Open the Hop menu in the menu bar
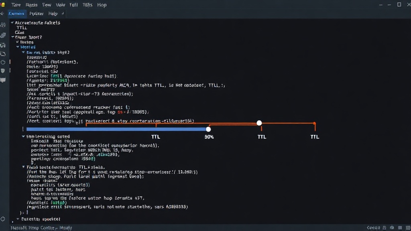Screen dimensions: 411x231 click(102, 5)
